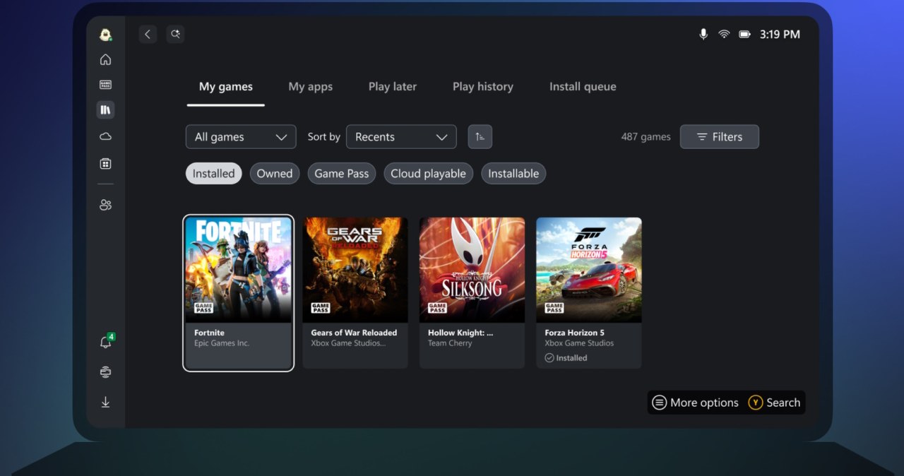Open the Library icon in the sidebar
Image resolution: width=904 pixels, height=476 pixels.
[x=105, y=109]
